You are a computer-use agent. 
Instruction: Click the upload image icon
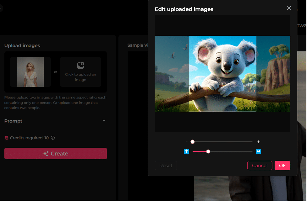pyautogui.click(x=80, y=65)
